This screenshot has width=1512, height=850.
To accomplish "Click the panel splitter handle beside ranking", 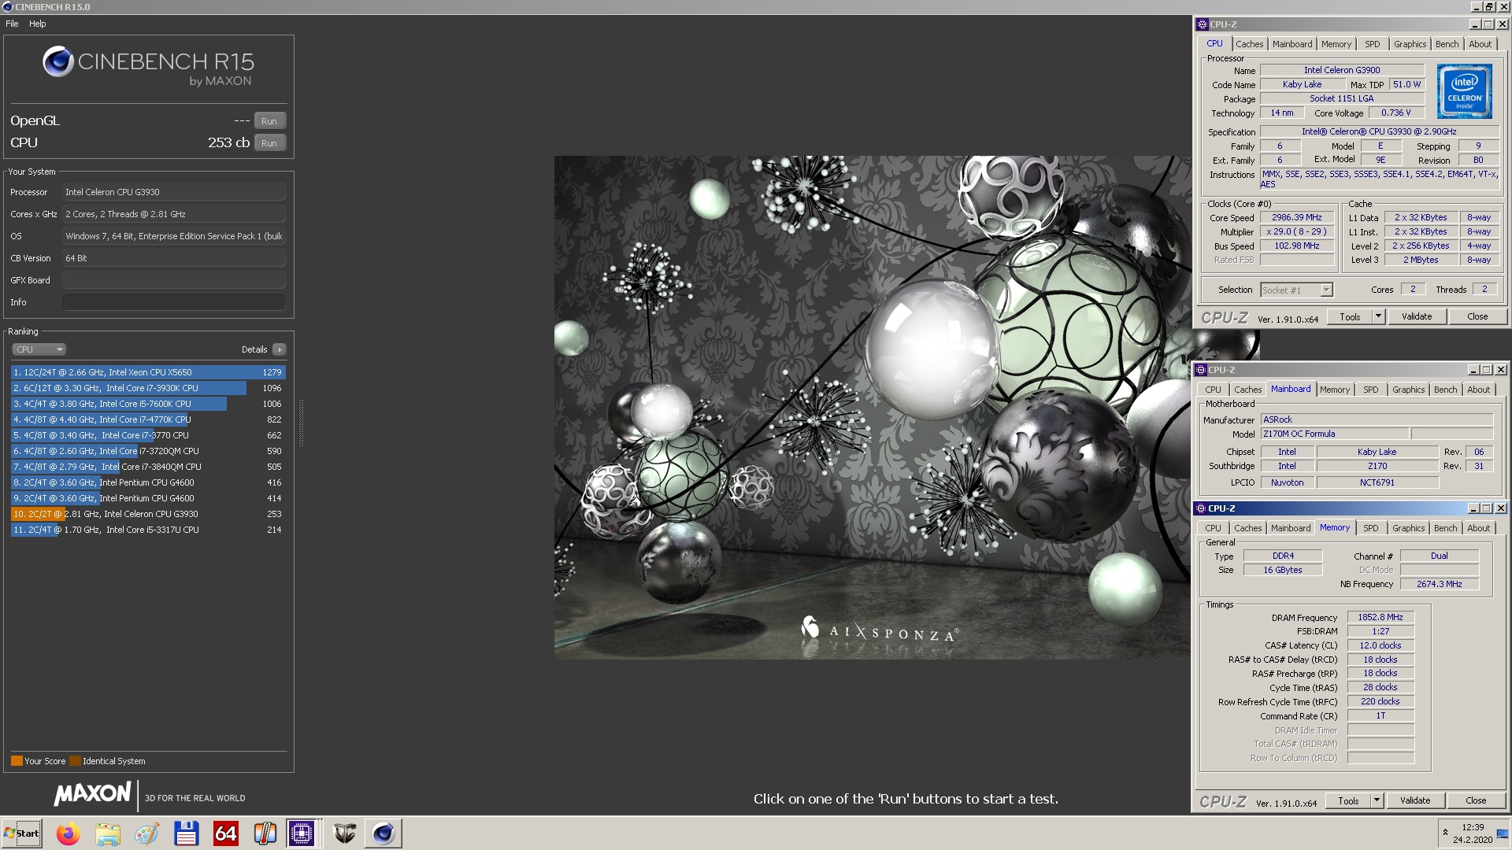I will point(301,423).
